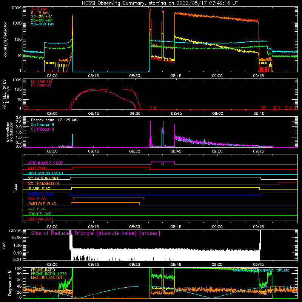Screen dimensions: 302x302
Task: Click the 'HI channel' legend entry
Action: (x=41, y=85)
